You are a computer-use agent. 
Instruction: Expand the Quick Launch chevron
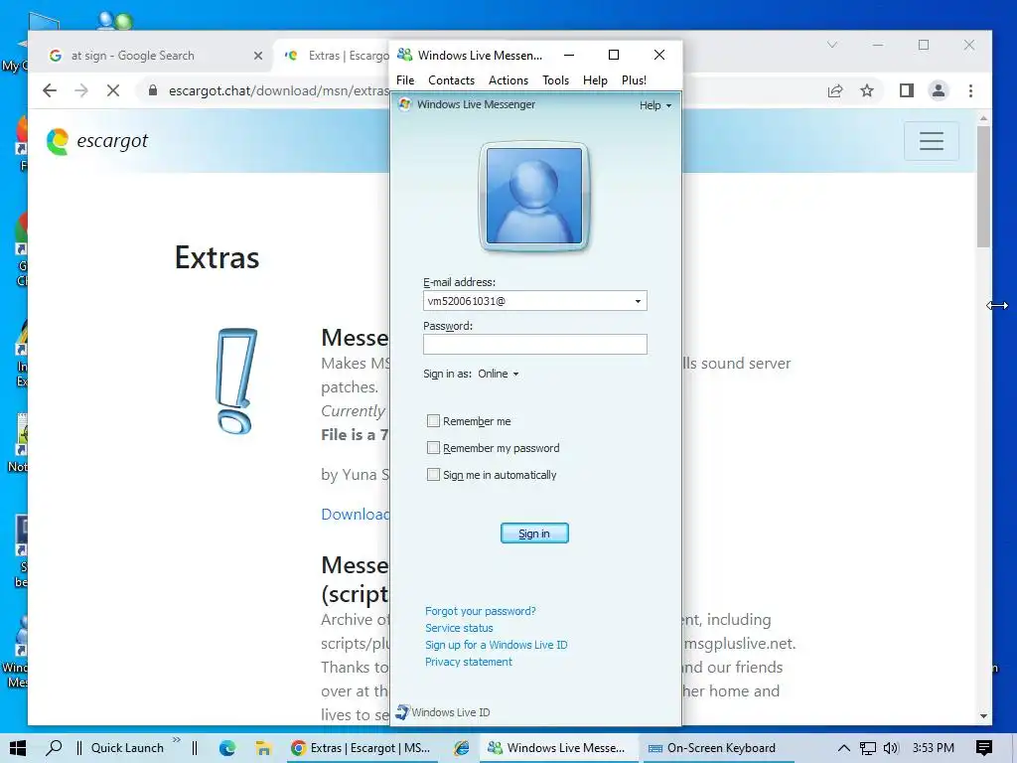(x=177, y=740)
